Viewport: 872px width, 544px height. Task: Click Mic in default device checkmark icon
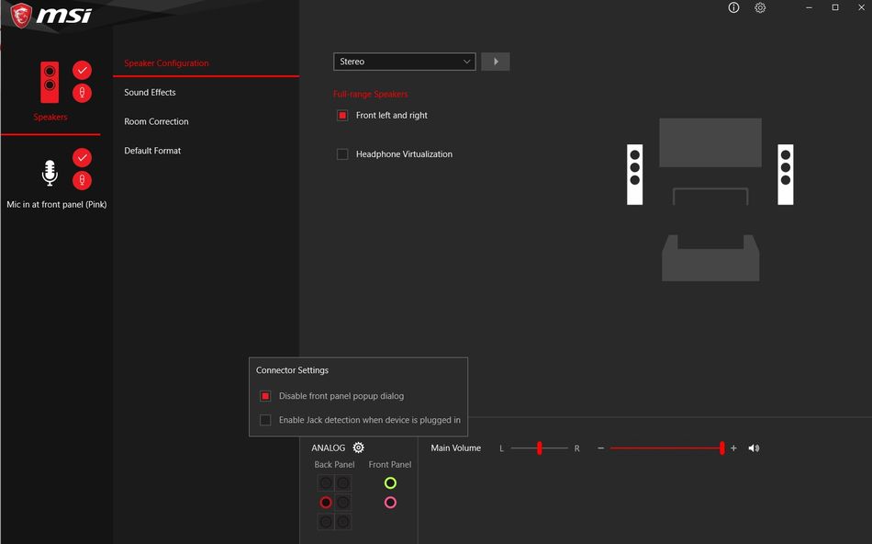[83, 157]
